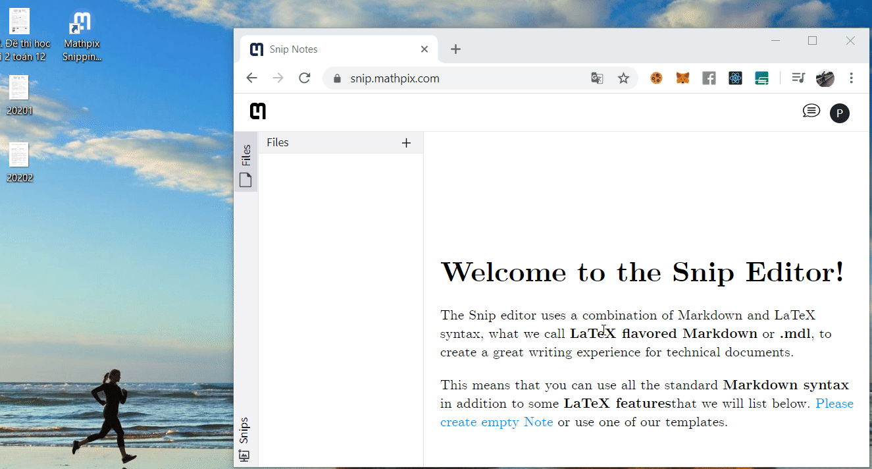This screenshot has height=469, width=872.
Task: Follow the 'Please create empty Note' link
Action: coord(647,412)
